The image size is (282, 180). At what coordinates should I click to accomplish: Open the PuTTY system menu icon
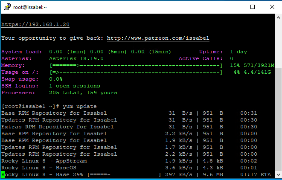(x=7, y=7)
